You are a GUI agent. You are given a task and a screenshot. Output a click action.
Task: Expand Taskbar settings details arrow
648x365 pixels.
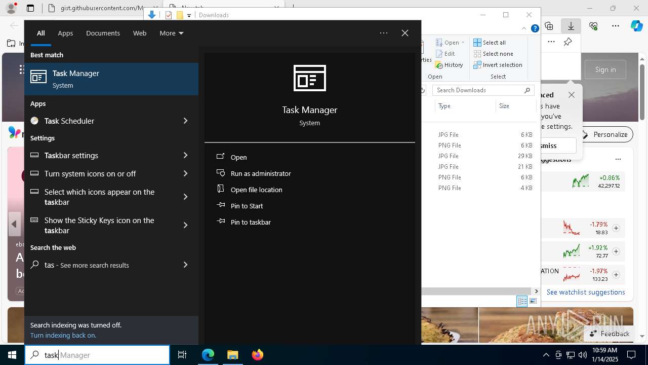click(x=185, y=155)
